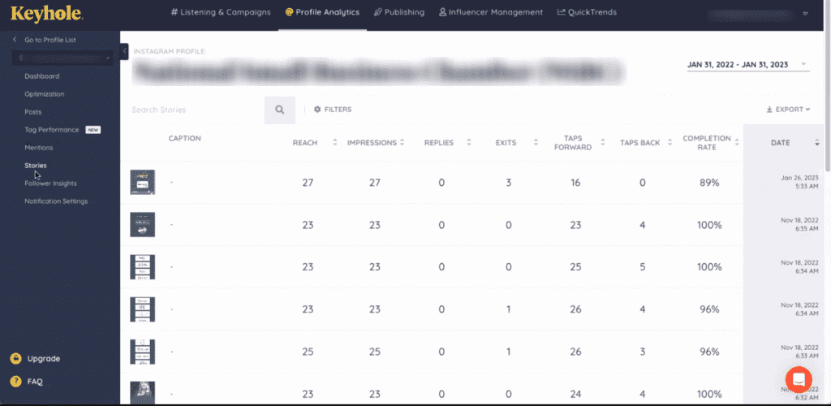
Task: Open the Filters panel
Action: 332,110
